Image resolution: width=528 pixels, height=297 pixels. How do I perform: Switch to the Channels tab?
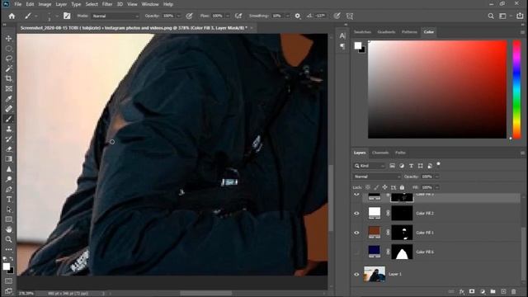380,153
